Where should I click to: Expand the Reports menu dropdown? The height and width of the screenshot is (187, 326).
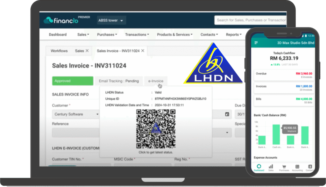(x=233, y=34)
